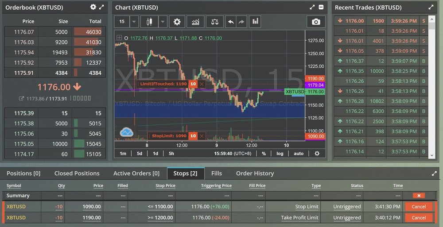Cancel the Take Profit Limit order
The width and height of the screenshot is (443, 227).
point(418,218)
